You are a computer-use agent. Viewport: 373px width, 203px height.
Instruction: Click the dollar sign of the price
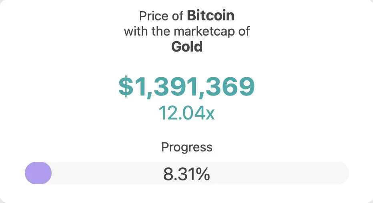click(x=126, y=87)
